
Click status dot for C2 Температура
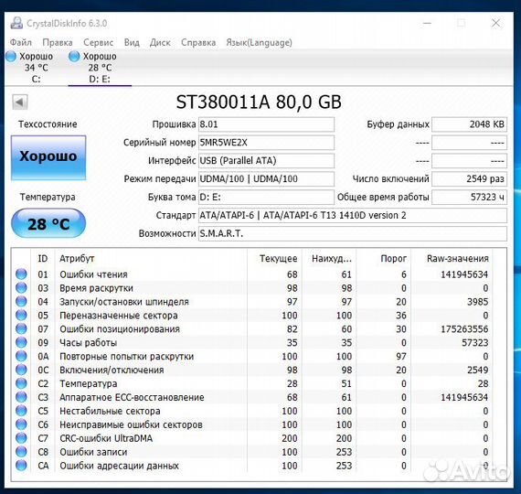tap(21, 383)
